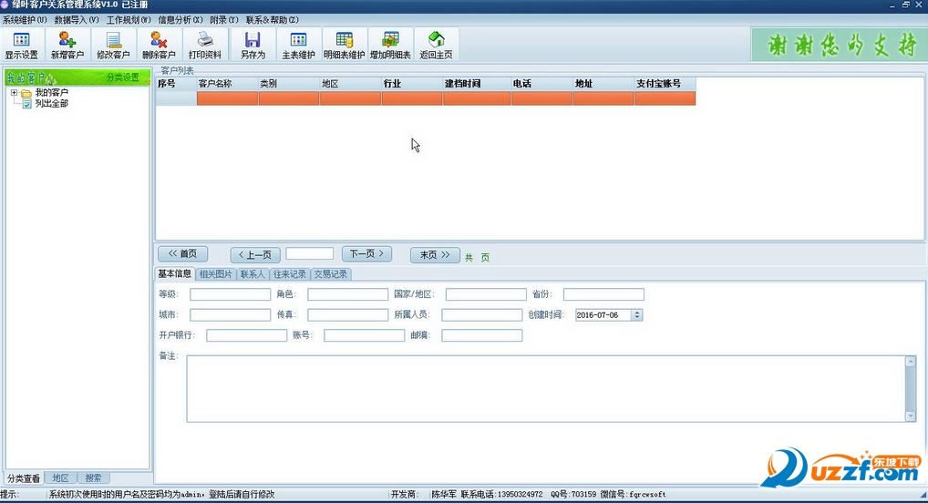Click the 电话 column header
Screen dimensions: 928x503
pyautogui.click(x=542, y=84)
